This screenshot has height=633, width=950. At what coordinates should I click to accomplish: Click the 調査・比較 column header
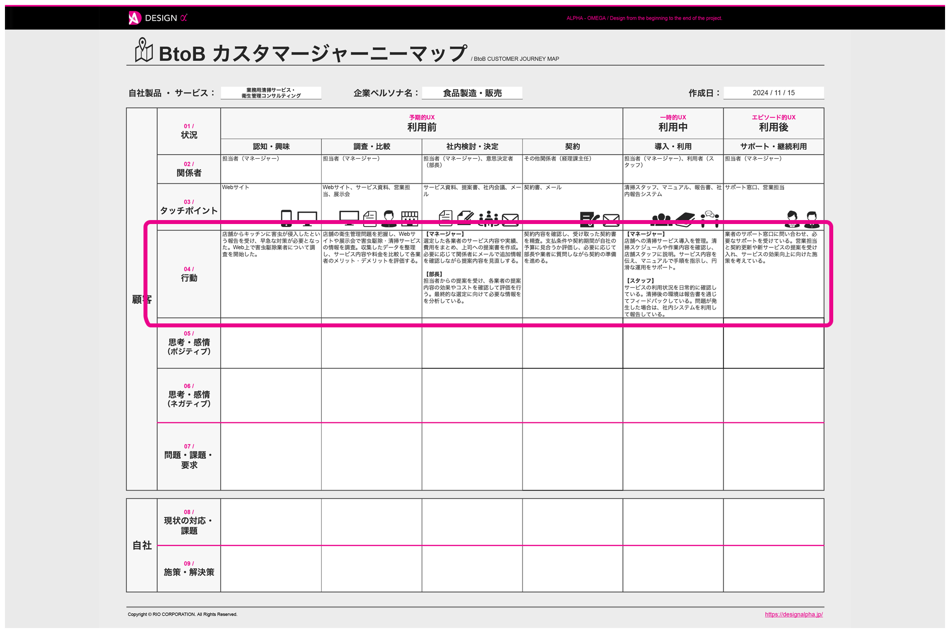pyautogui.click(x=372, y=146)
